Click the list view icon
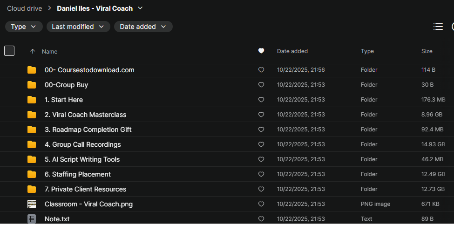The image size is (454, 225). click(438, 27)
